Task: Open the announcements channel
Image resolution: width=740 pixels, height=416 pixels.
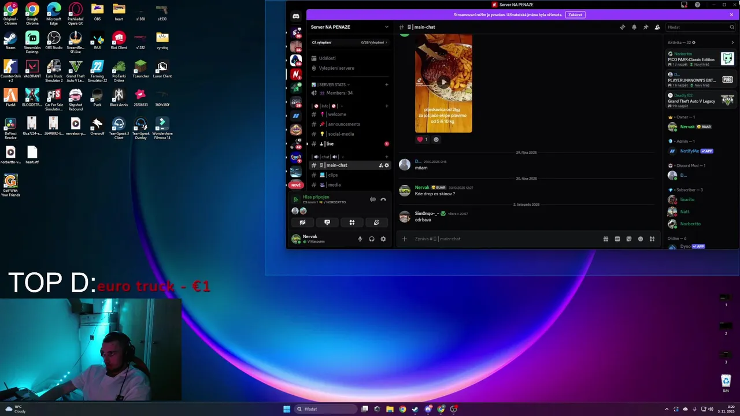Action: pos(350,124)
